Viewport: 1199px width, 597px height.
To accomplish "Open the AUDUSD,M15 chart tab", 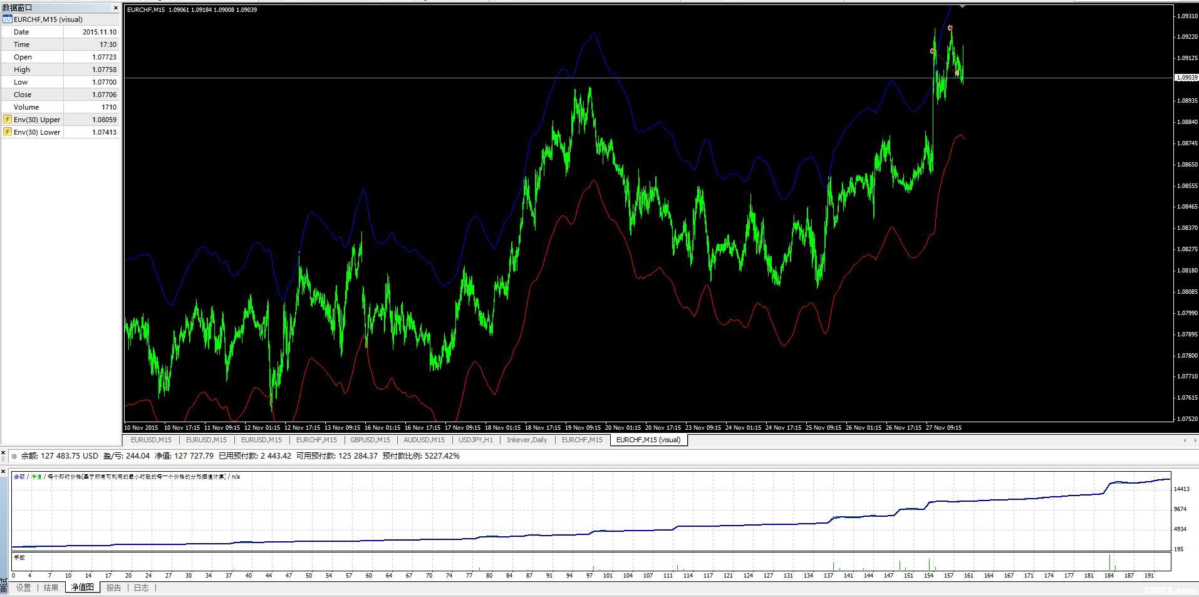I will [424, 440].
